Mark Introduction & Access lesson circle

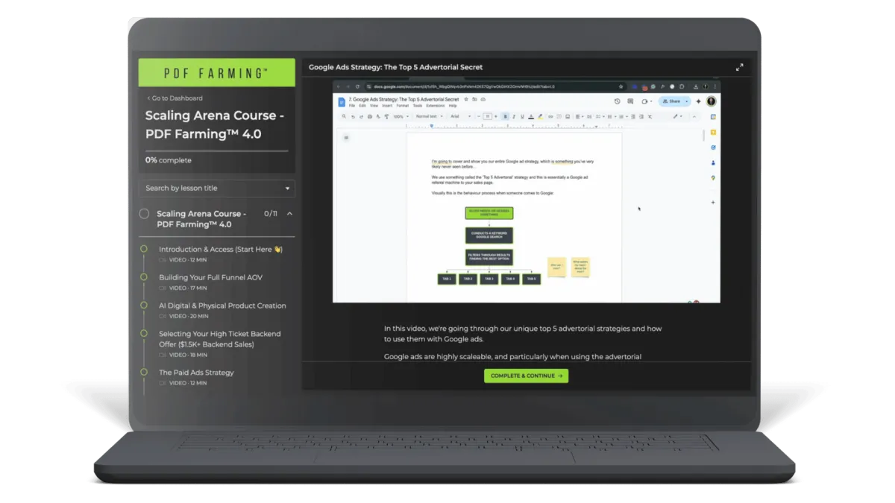pos(144,249)
